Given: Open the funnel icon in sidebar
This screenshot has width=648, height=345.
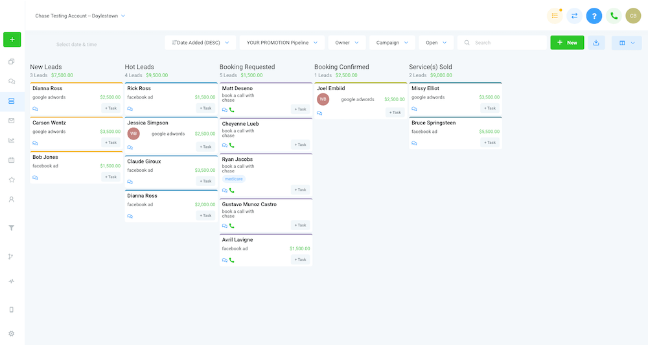Looking at the screenshot, I should click(x=12, y=228).
